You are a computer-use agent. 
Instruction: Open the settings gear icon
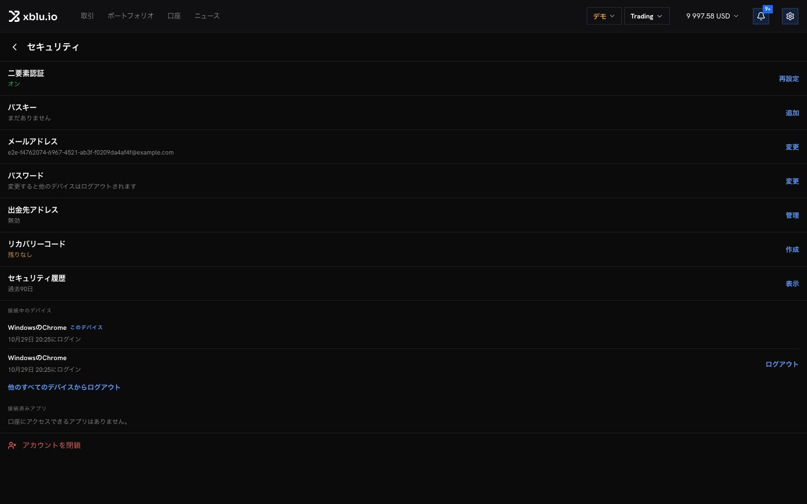point(790,16)
